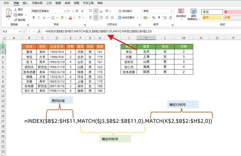Click the borders grid icon

53,18
